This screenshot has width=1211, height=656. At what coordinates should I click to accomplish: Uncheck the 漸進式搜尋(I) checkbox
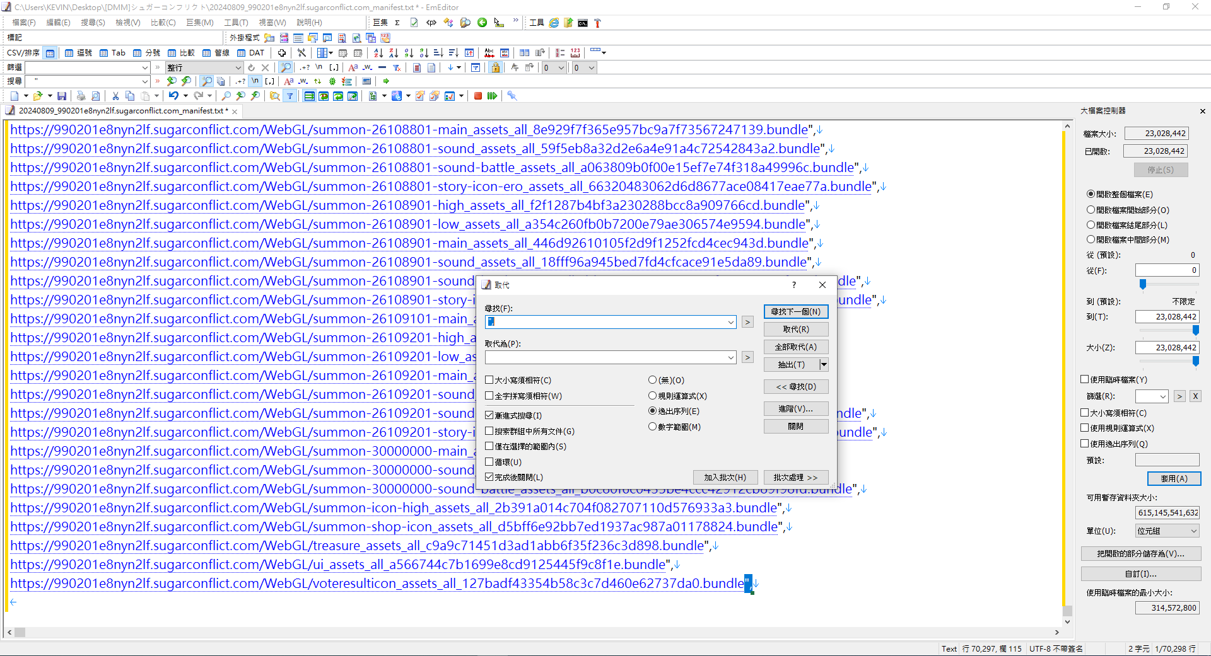[x=489, y=415]
